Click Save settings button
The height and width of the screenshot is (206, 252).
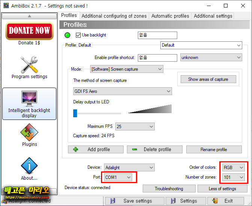point(135,201)
